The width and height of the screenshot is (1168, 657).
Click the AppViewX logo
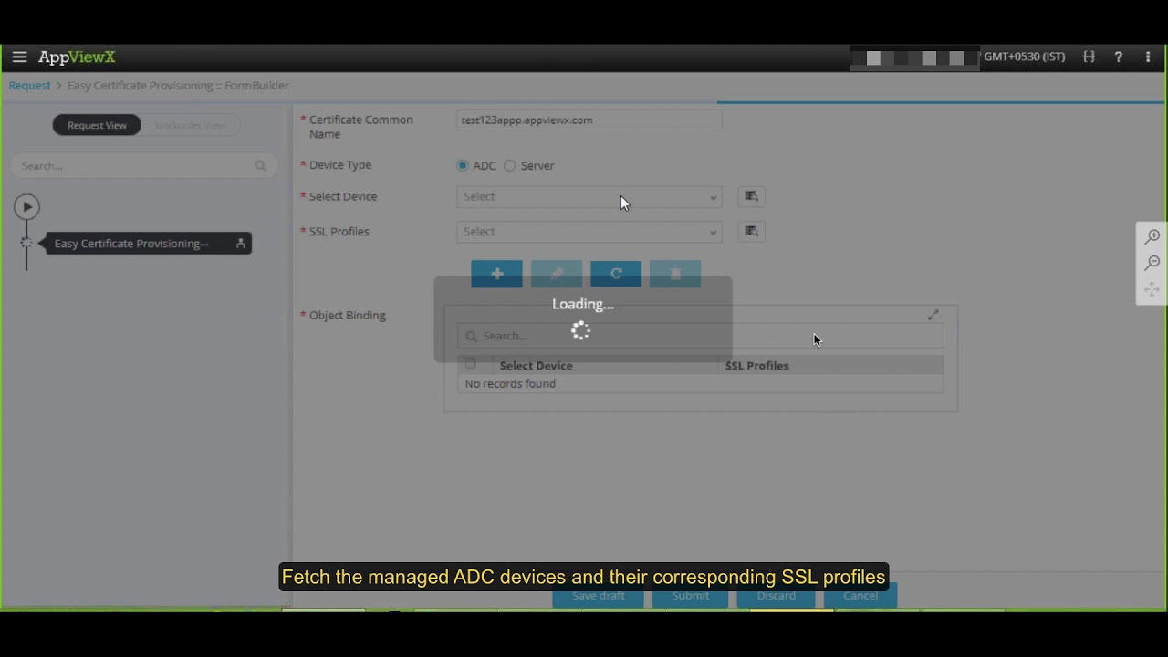click(77, 57)
